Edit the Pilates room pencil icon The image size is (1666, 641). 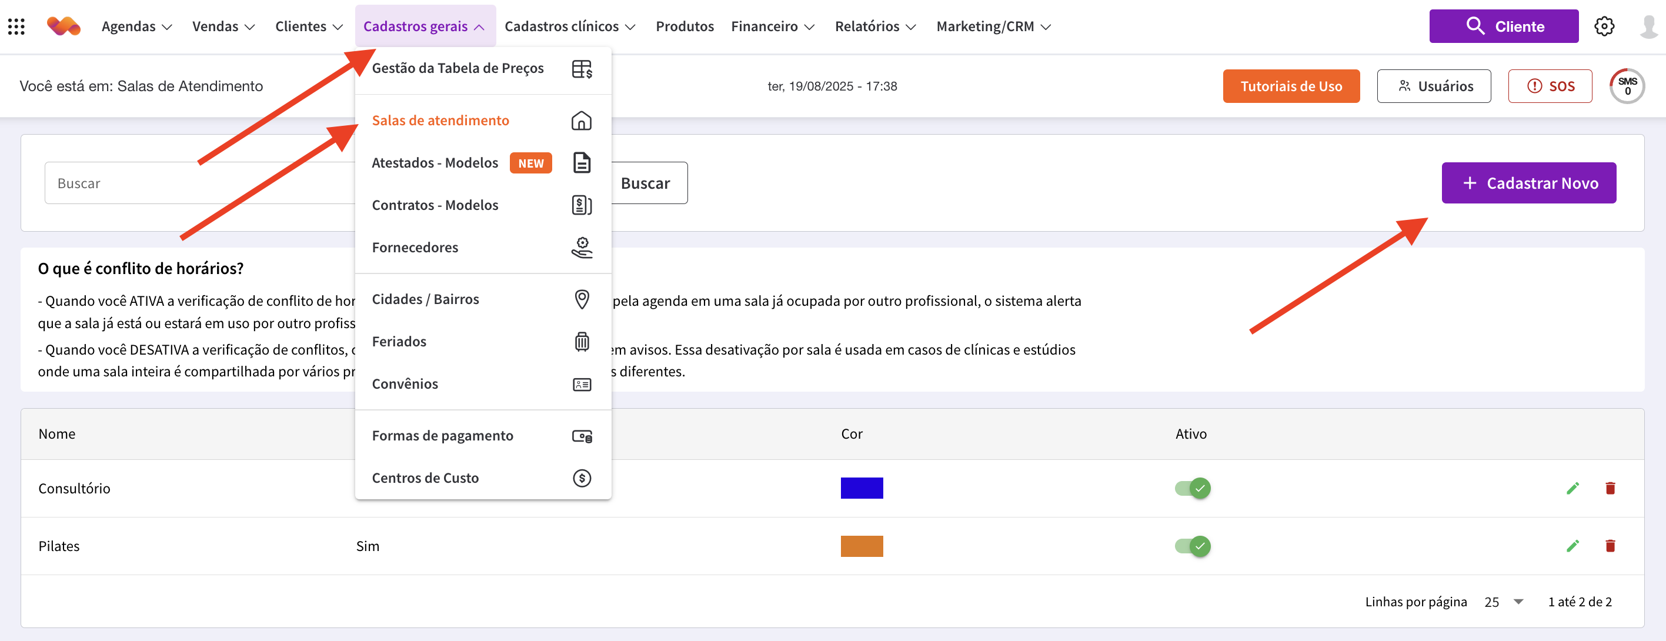(x=1572, y=546)
